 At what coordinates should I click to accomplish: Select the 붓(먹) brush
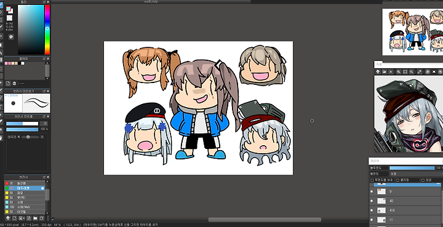tap(25, 197)
